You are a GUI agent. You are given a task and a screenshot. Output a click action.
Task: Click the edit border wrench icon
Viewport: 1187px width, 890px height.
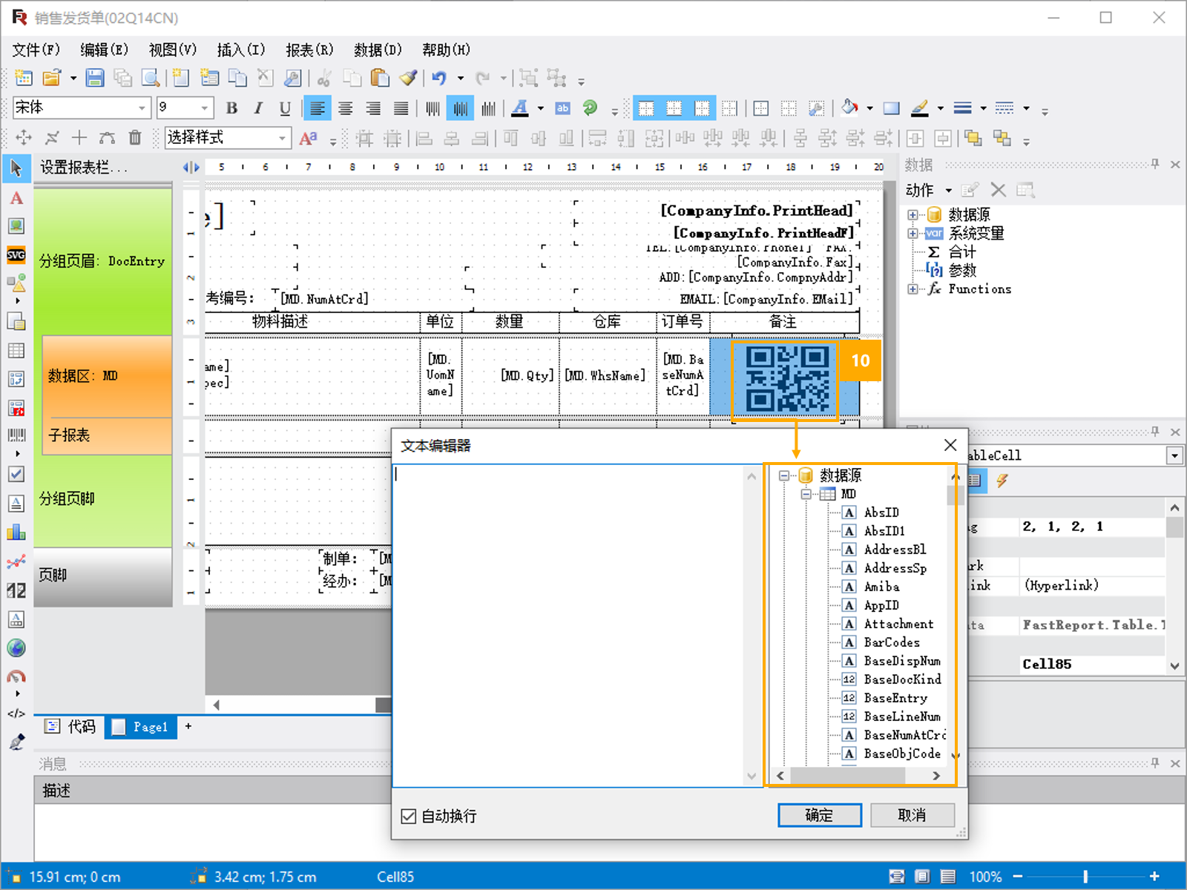pos(816,108)
